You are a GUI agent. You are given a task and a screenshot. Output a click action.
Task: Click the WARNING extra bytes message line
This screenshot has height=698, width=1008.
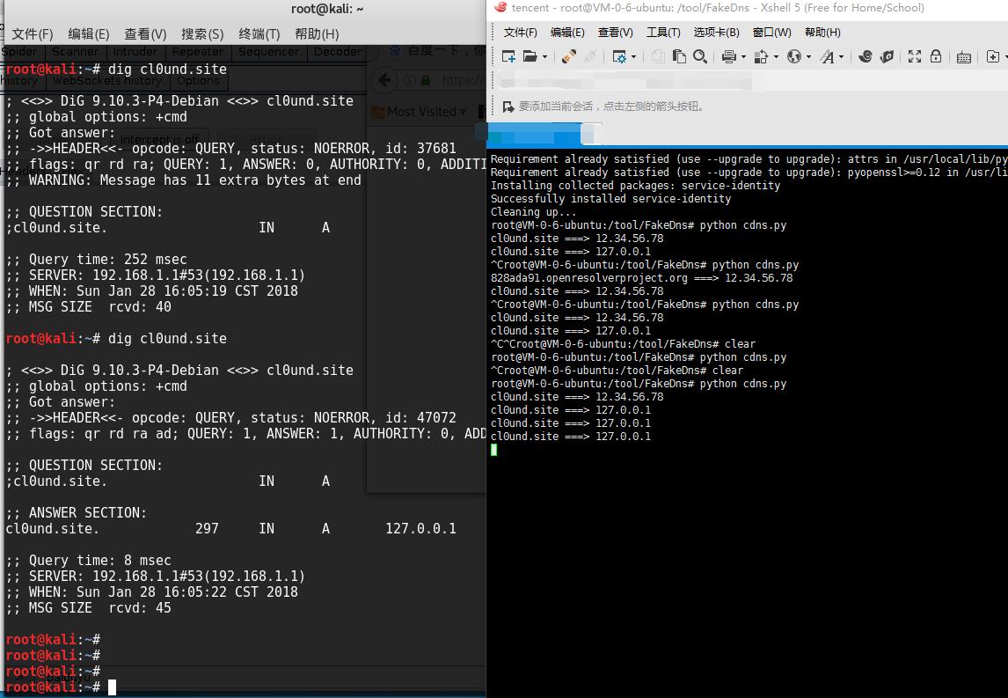coord(184,180)
